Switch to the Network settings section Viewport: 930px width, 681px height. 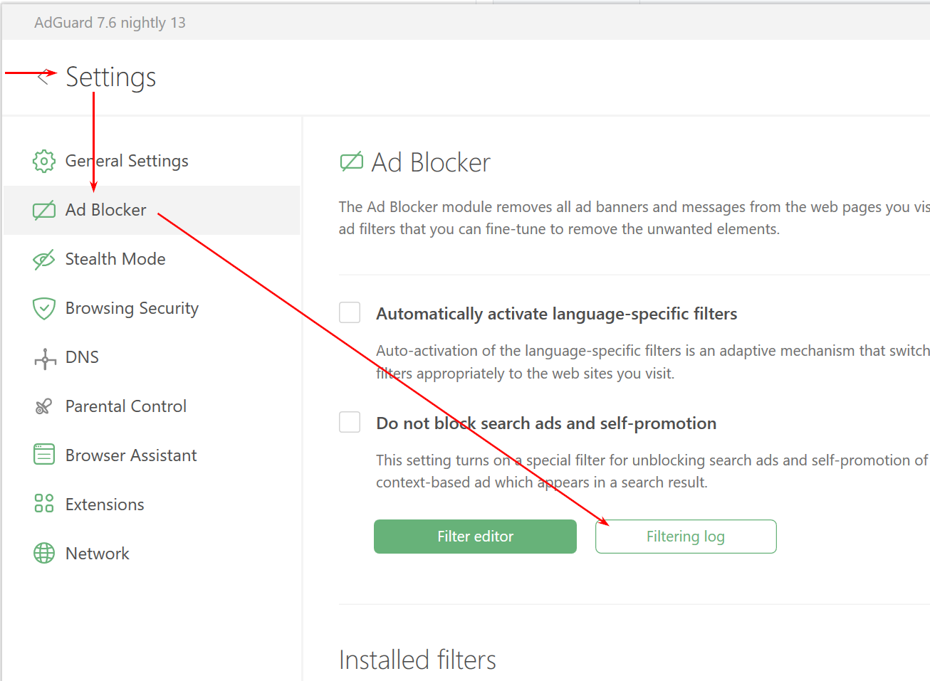pos(97,553)
